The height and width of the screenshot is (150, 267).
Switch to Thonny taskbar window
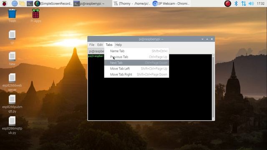coord(132,3)
